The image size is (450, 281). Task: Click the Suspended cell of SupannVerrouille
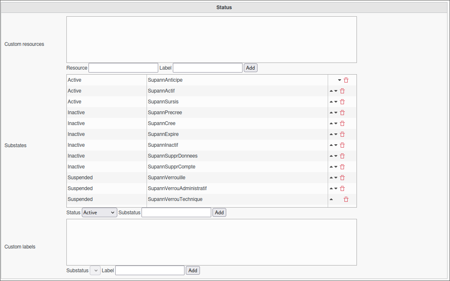click(x=106, y=178)
